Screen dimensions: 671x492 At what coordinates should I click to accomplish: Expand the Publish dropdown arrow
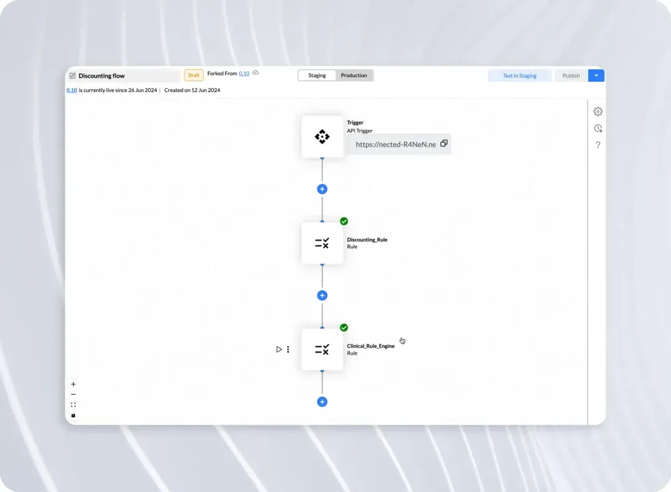[x=596, y=75]
